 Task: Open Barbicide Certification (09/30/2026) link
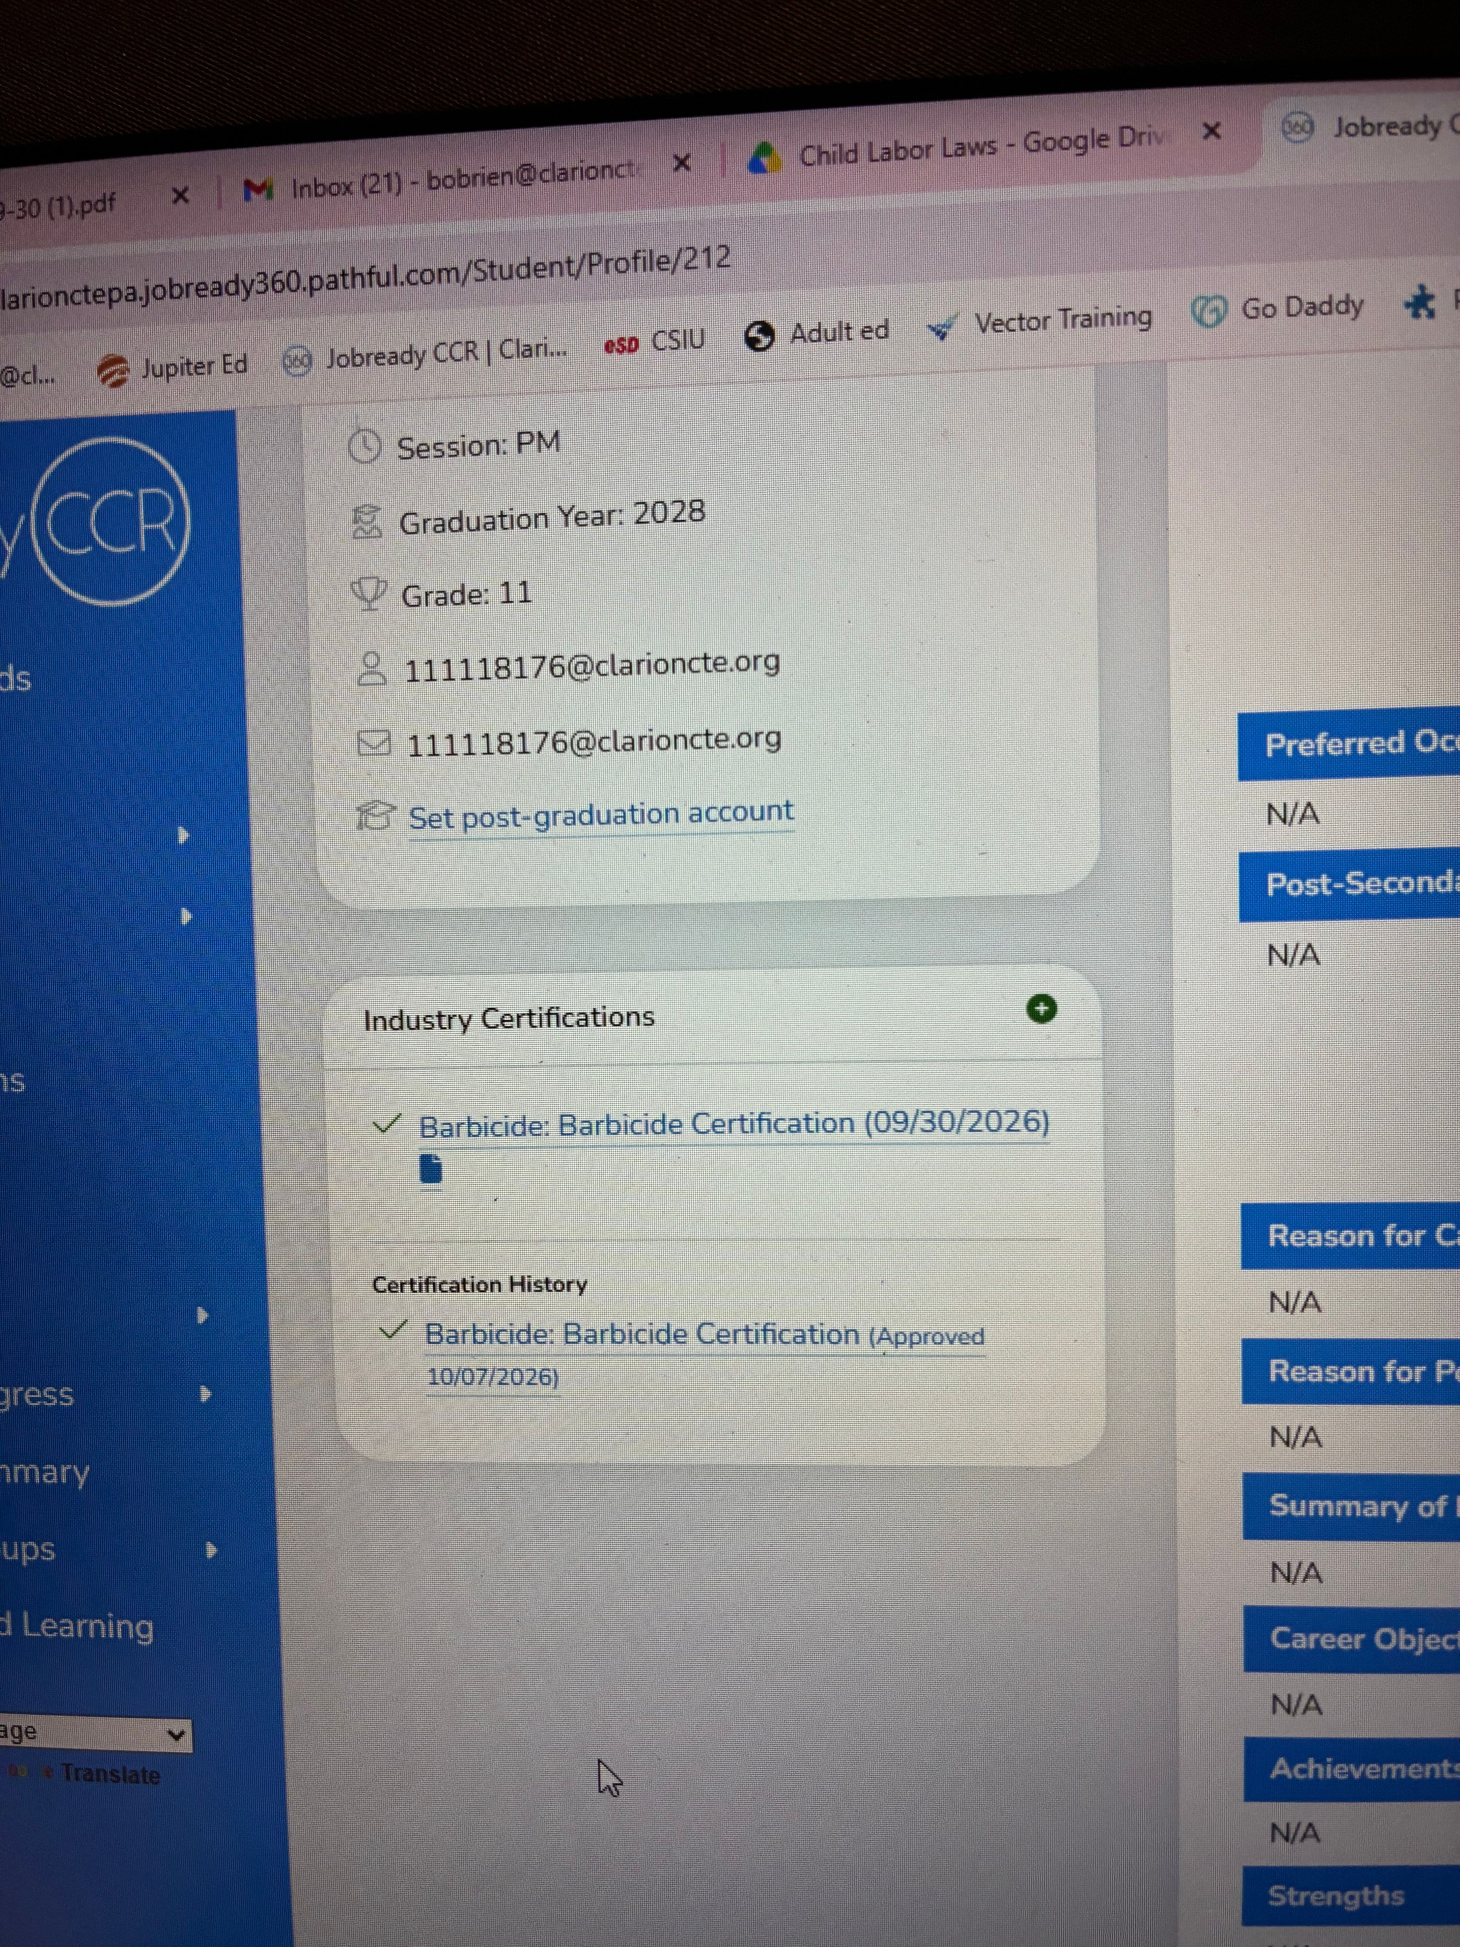point(734,1124)
